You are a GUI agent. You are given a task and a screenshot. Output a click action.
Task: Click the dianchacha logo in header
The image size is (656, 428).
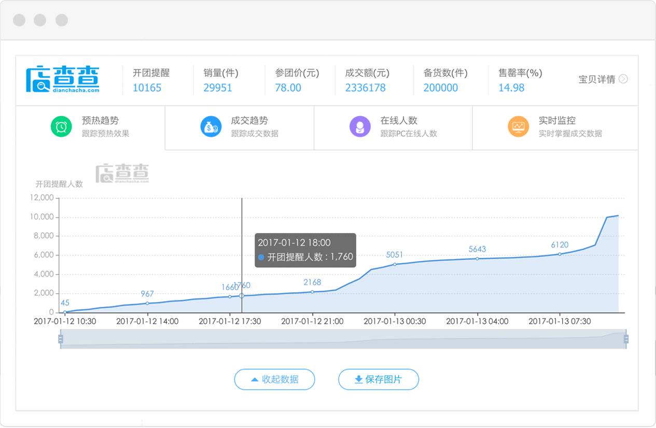pyautogui.click(x=62, y=80)
